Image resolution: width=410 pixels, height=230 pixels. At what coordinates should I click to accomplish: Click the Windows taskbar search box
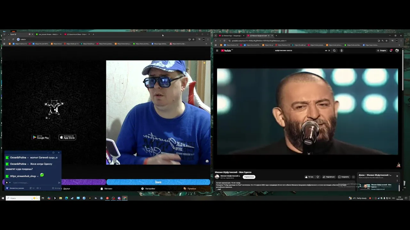coord(23,198)
